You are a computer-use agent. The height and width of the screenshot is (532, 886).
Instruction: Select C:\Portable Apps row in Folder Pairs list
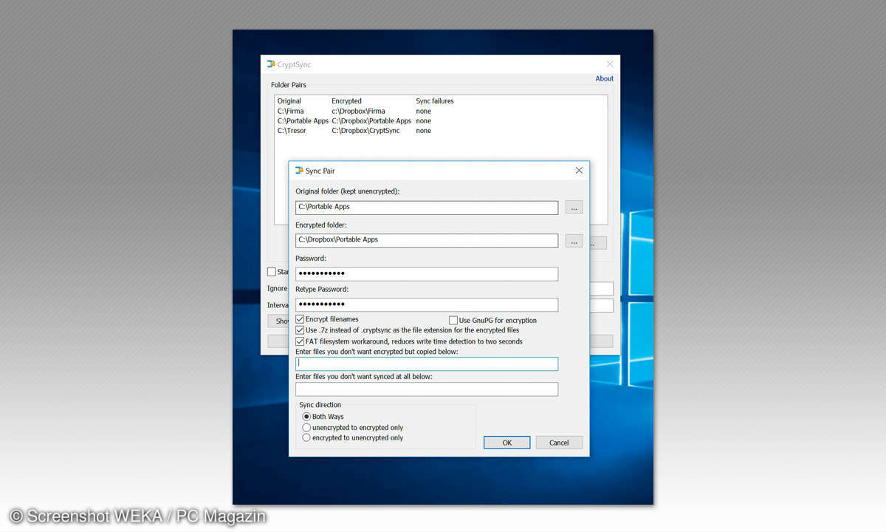tap(441, 120)
